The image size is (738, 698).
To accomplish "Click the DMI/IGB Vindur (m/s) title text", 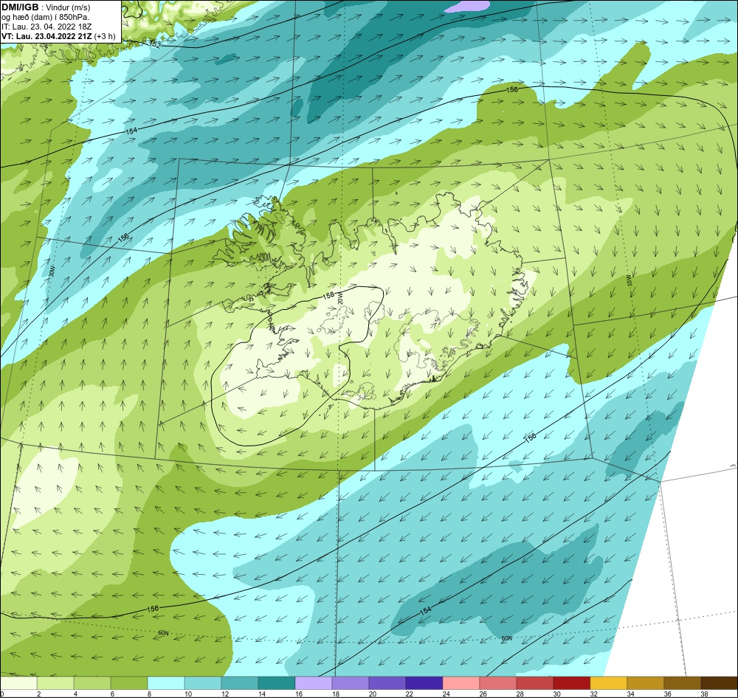I will [x=46, y=7].
